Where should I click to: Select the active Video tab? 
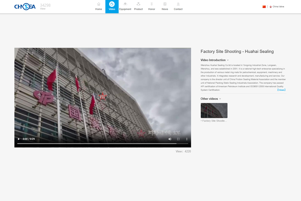tap(112, 7)
